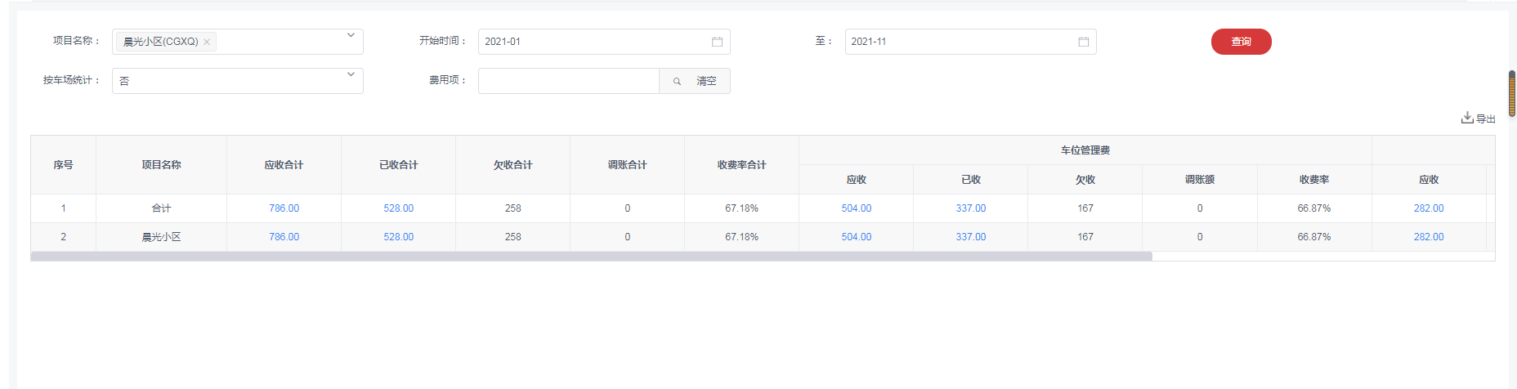Click the horizontal table scrollbar
This screenshot has width=1517, height=389.
(x=590, y=257)
